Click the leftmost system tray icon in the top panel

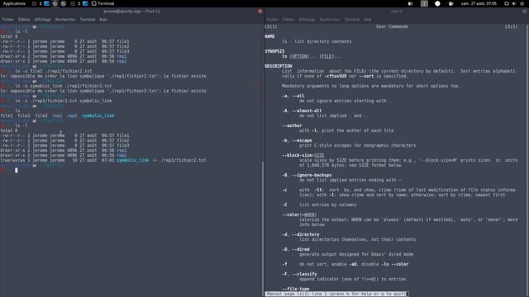[411, 3]
